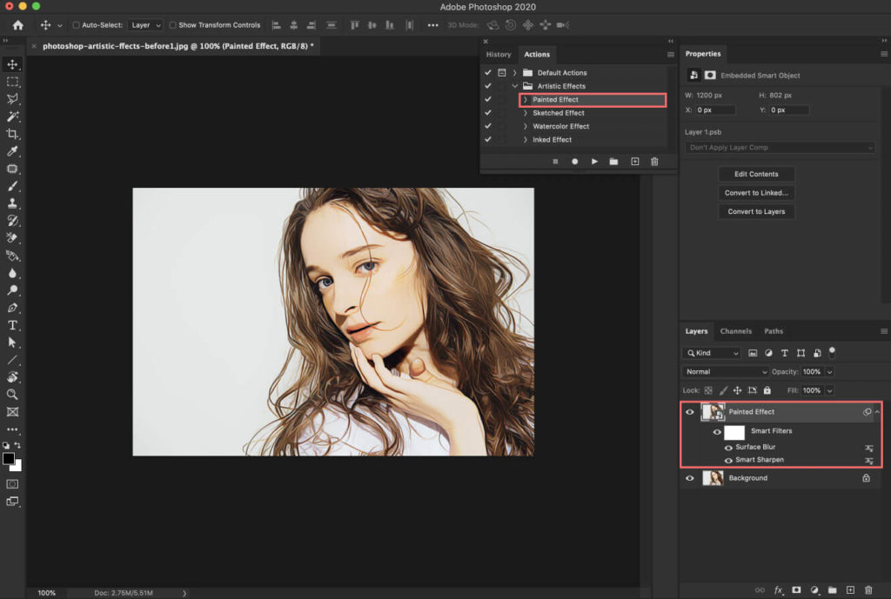Click the background color swatch

pos(17,466)
